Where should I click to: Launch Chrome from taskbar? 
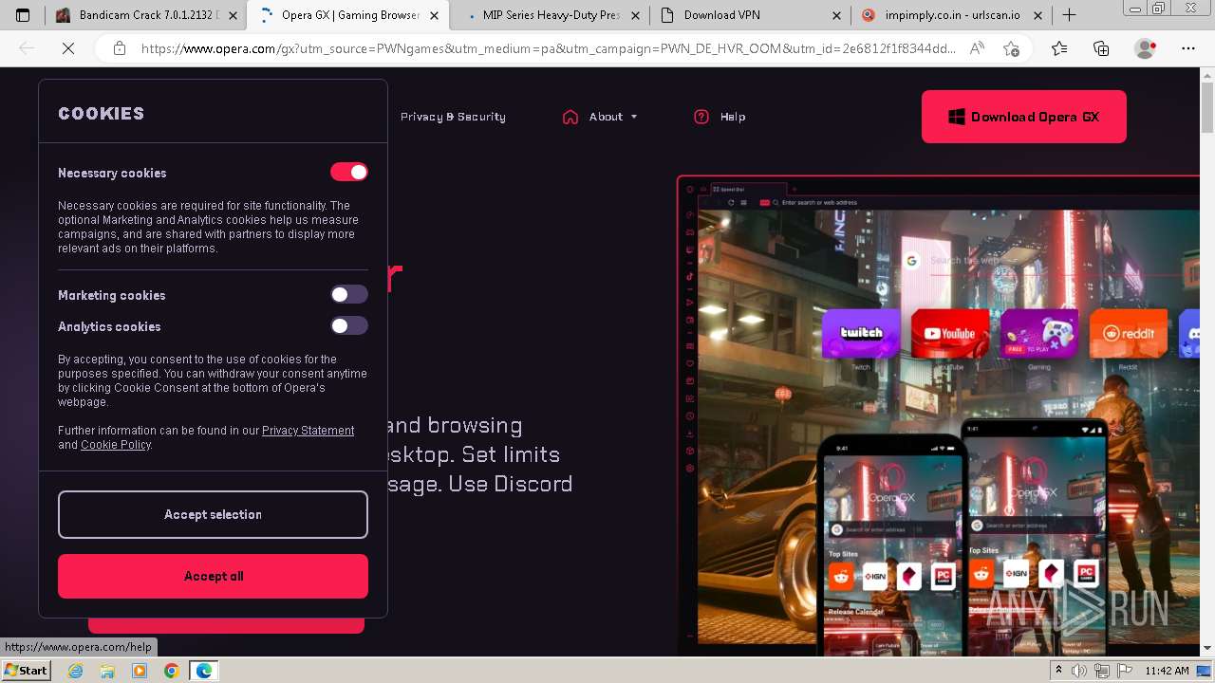[x=171, y=671]
